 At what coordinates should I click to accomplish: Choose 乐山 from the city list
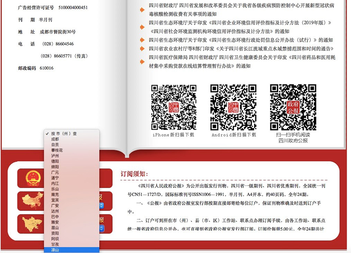pyautogui.click(x=72, y=189)
